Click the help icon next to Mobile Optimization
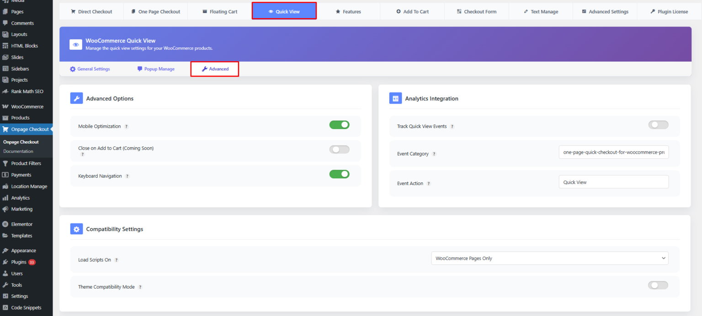The width and height of the screenshot is (702, 316). 126,126
